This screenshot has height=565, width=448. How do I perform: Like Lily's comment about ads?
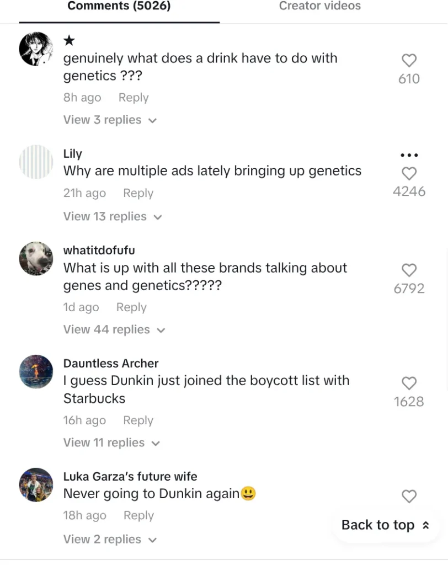coord(409,174)
